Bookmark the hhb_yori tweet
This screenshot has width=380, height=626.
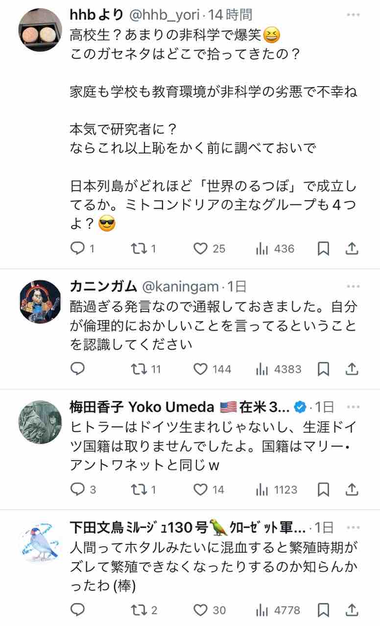tap(323, 249)
